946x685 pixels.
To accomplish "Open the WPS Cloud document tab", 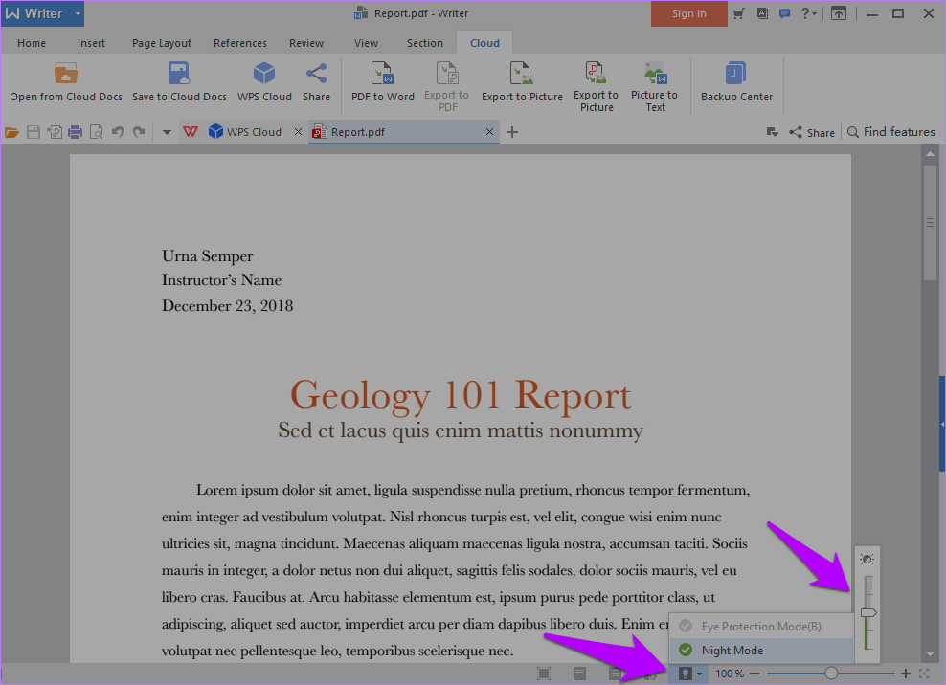I will (253, 132).
